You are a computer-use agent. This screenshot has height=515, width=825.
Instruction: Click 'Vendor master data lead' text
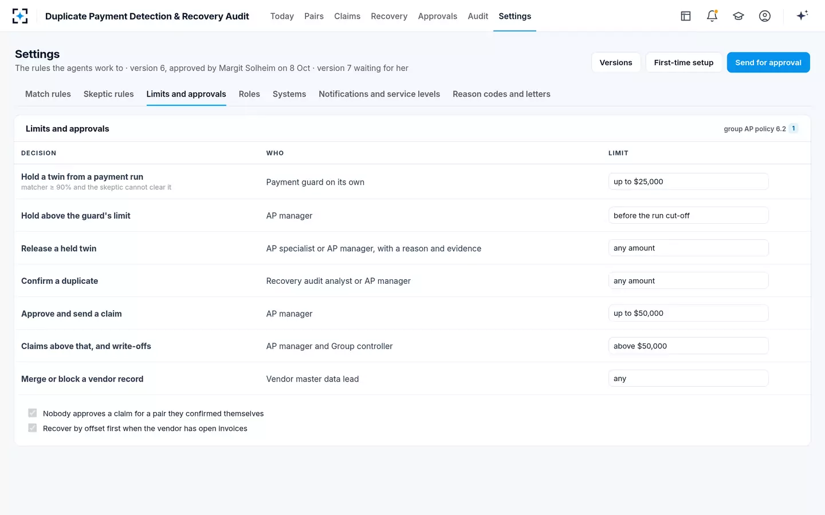[312, 379]
